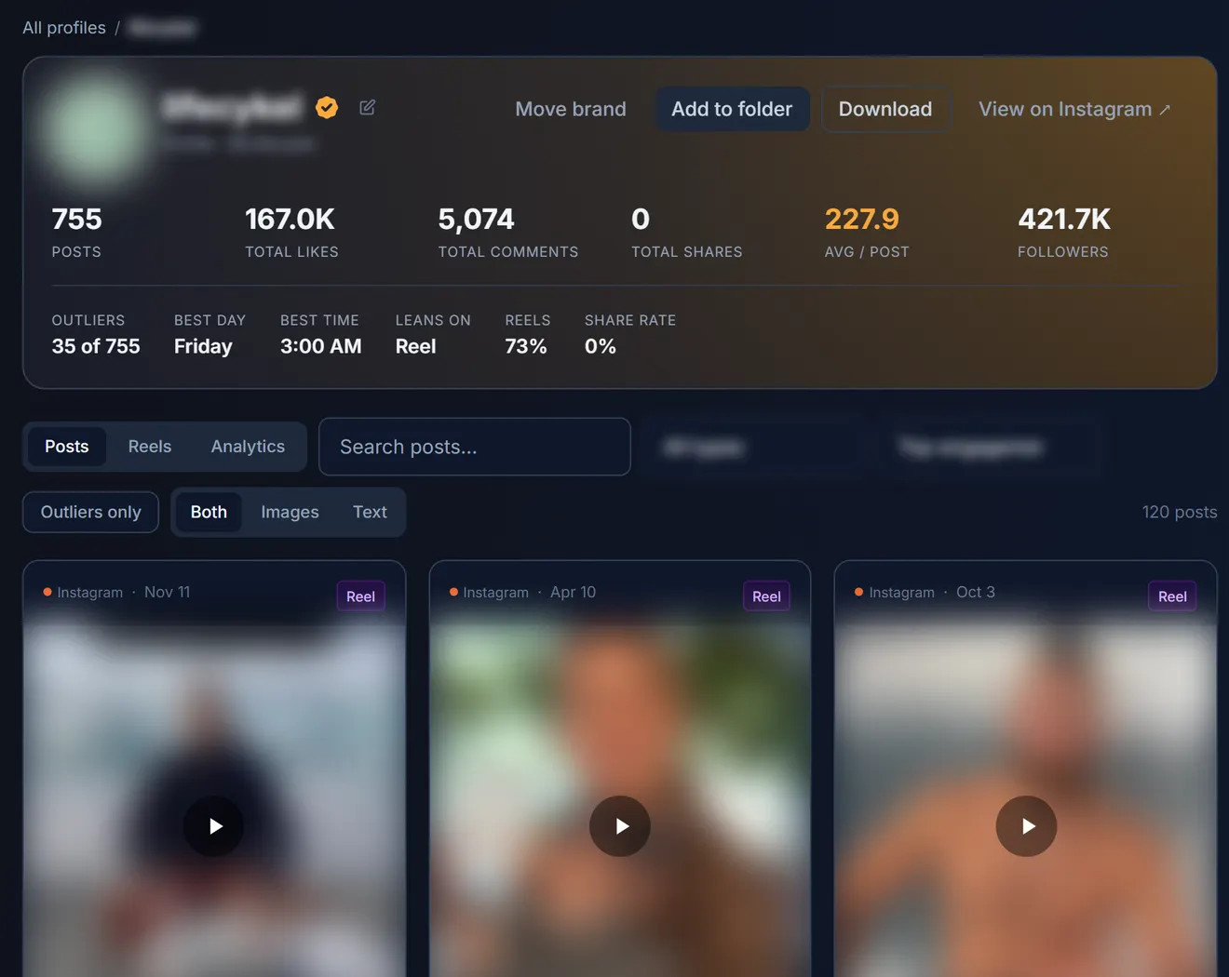Click Add to folder button
The height and width of the screenshot is (977, 1229).
[732, 109]
